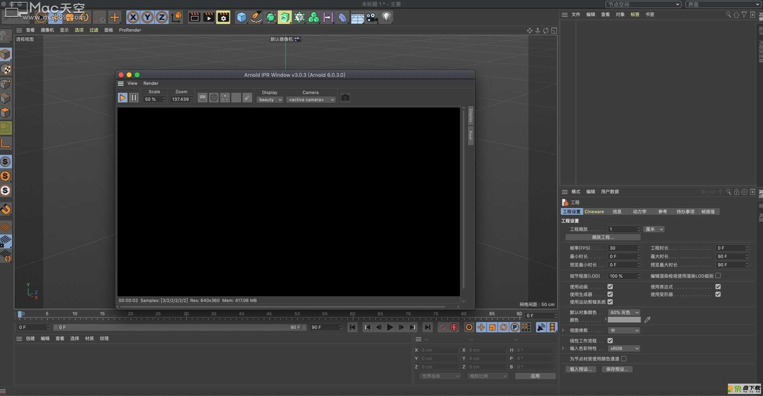Viewport: 763px width, 396px height.
Task: Click the 载入预设... button
Action: coord(581,369)
